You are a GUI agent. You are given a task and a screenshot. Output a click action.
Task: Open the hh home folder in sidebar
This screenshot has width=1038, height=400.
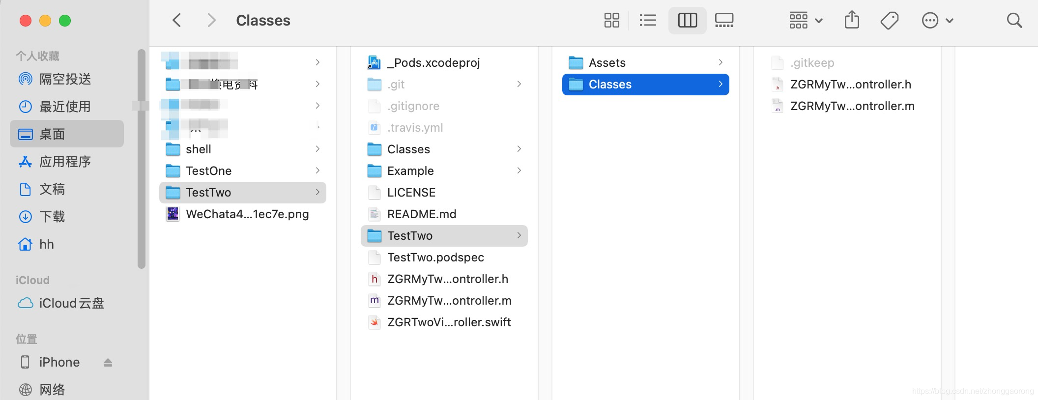(67, 244)
